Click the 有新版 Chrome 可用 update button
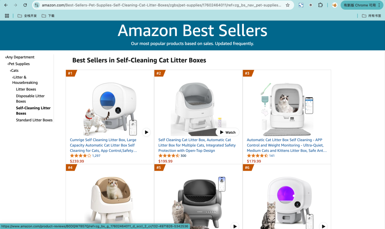This screenshot has height=229, width=385. click(360, 5)
